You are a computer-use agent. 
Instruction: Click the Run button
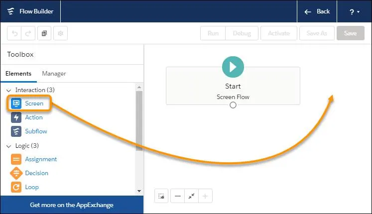point(213,33)
